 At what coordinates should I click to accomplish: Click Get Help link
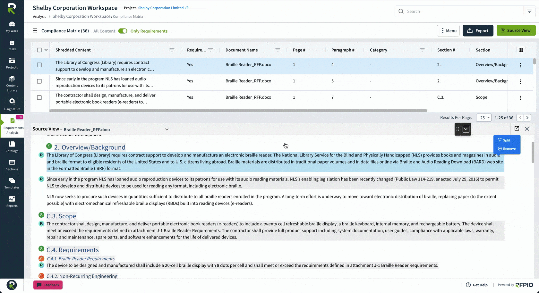(477, 285)
